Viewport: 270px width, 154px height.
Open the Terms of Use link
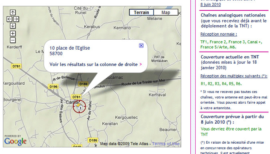(166, 144)
